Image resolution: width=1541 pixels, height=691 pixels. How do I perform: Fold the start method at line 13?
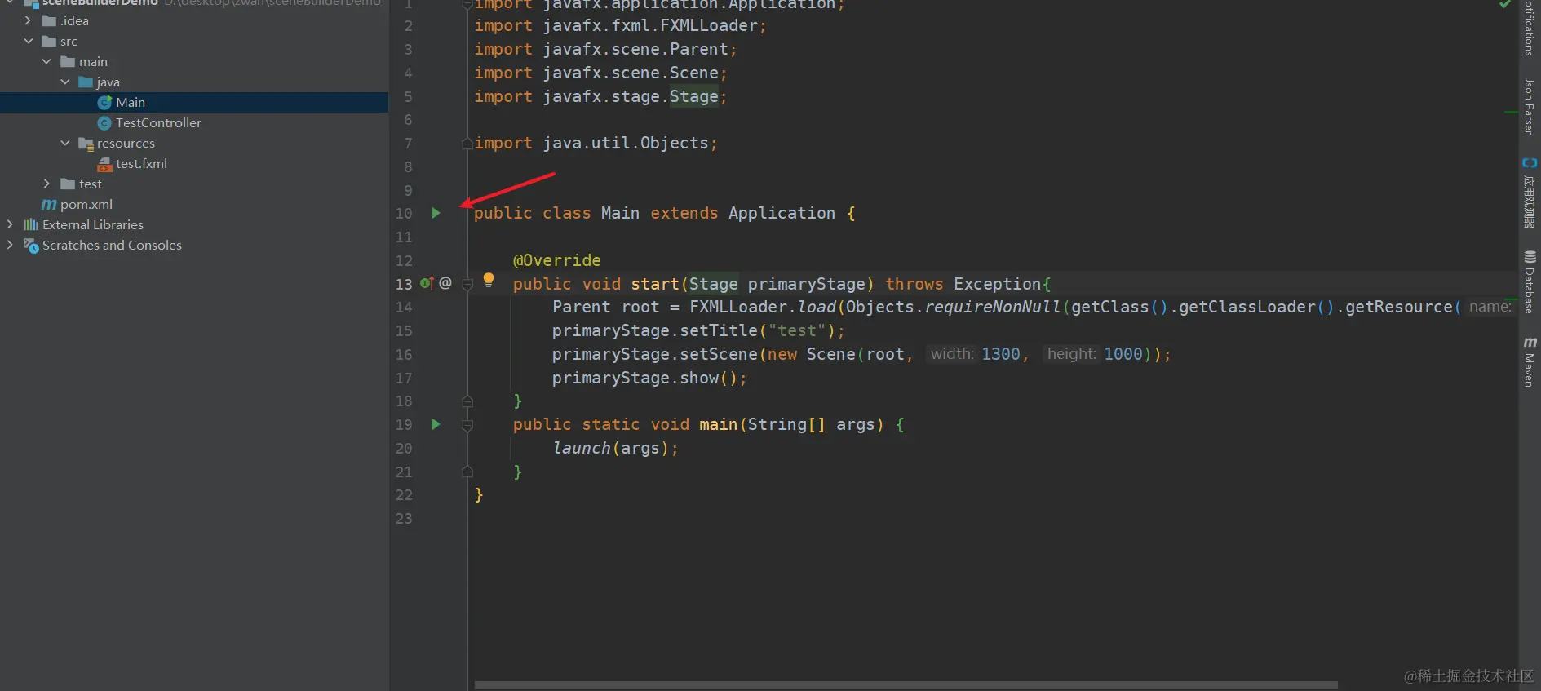tap(467, 284)
